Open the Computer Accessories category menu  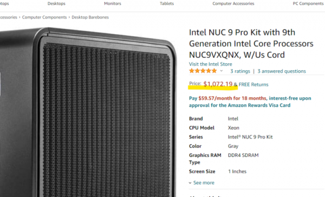[233, 4]
